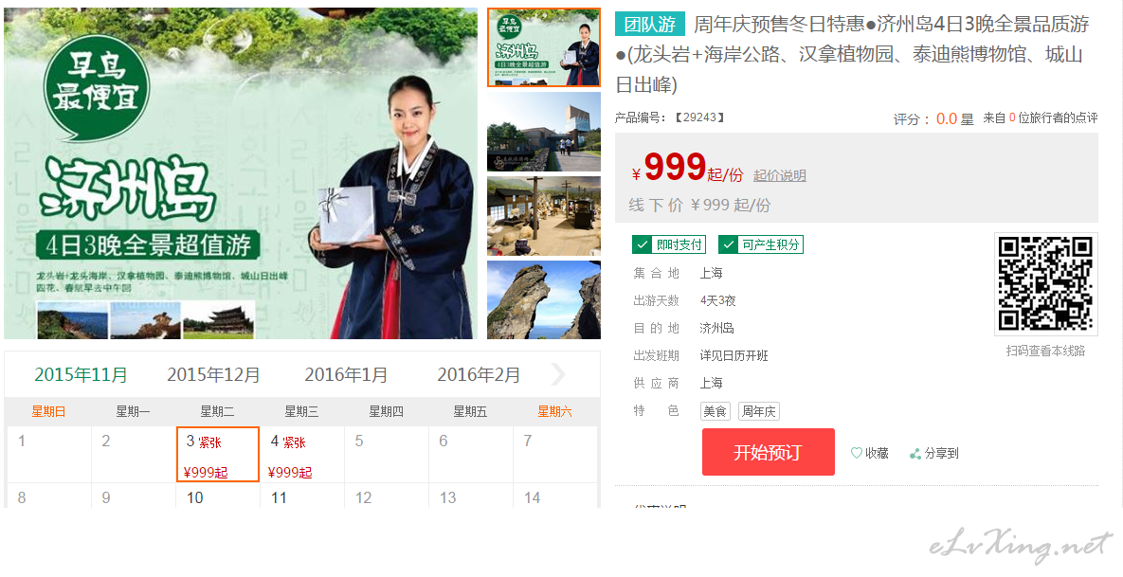1123x577 pixels.
Task: Pick November 4 departure date cell
Action: 301,455
